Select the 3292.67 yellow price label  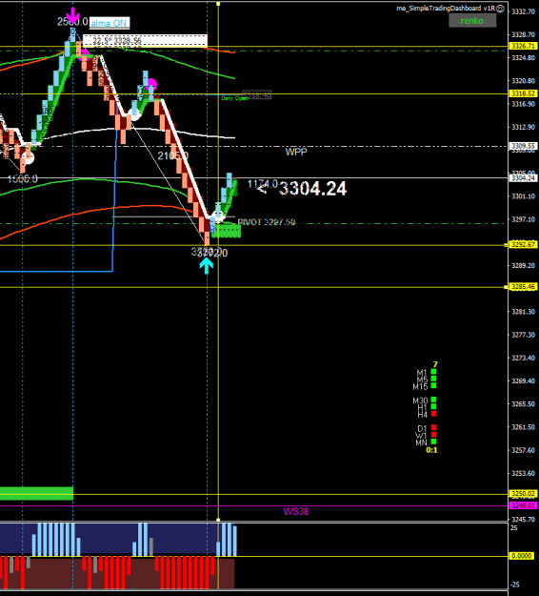pos(524,244)
